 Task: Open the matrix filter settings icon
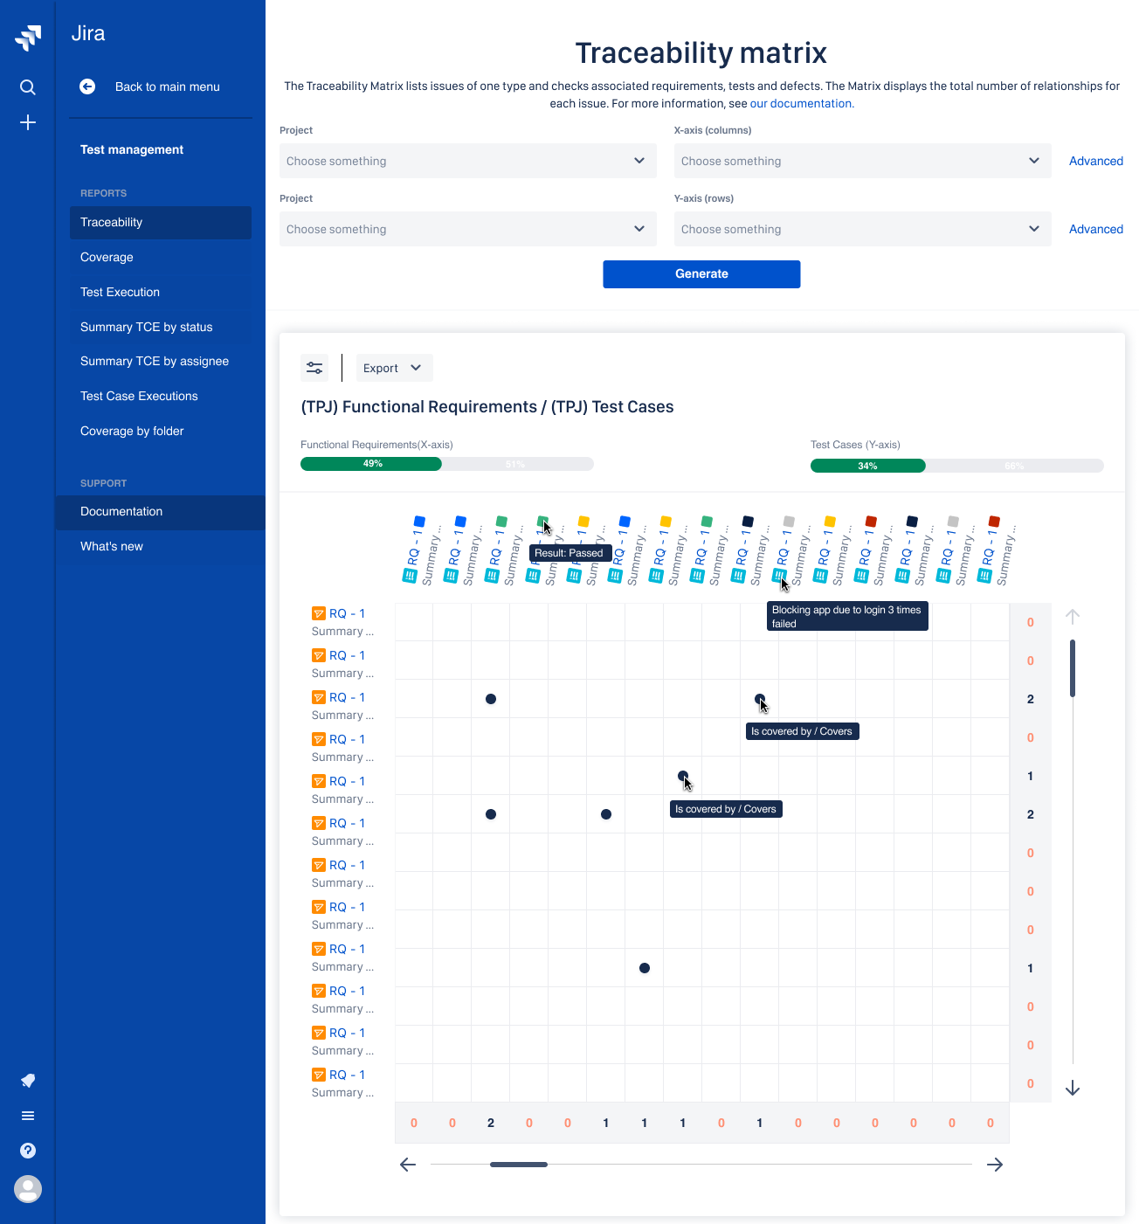pos(314,368)
